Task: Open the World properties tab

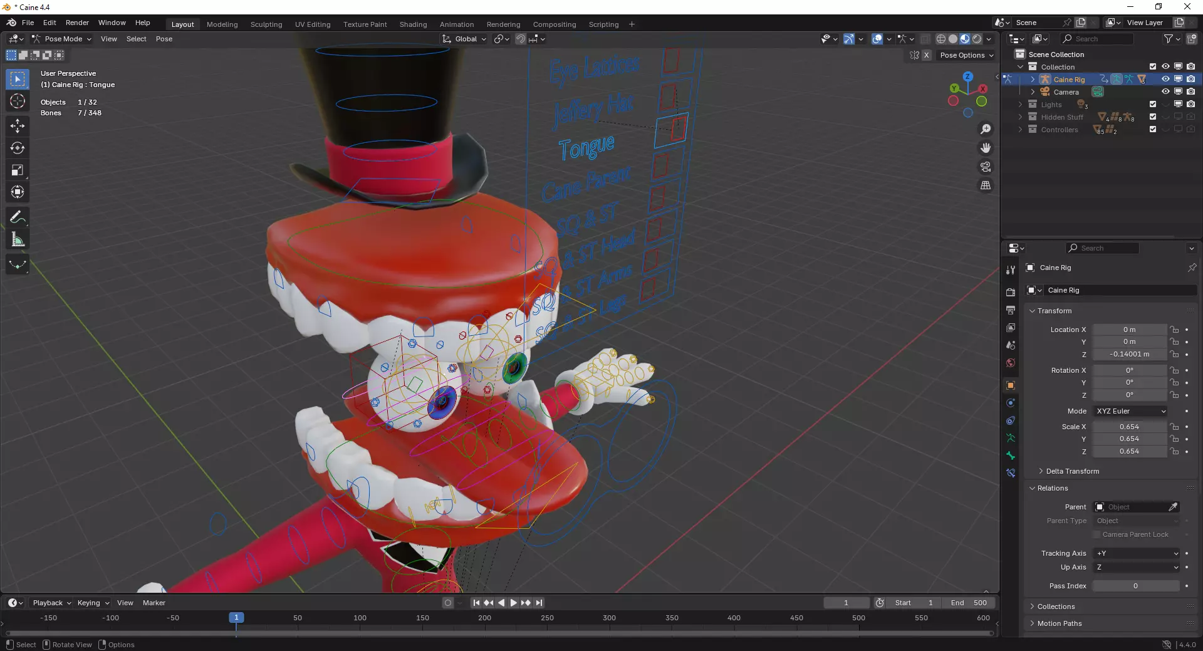Action: point(1011,363)
